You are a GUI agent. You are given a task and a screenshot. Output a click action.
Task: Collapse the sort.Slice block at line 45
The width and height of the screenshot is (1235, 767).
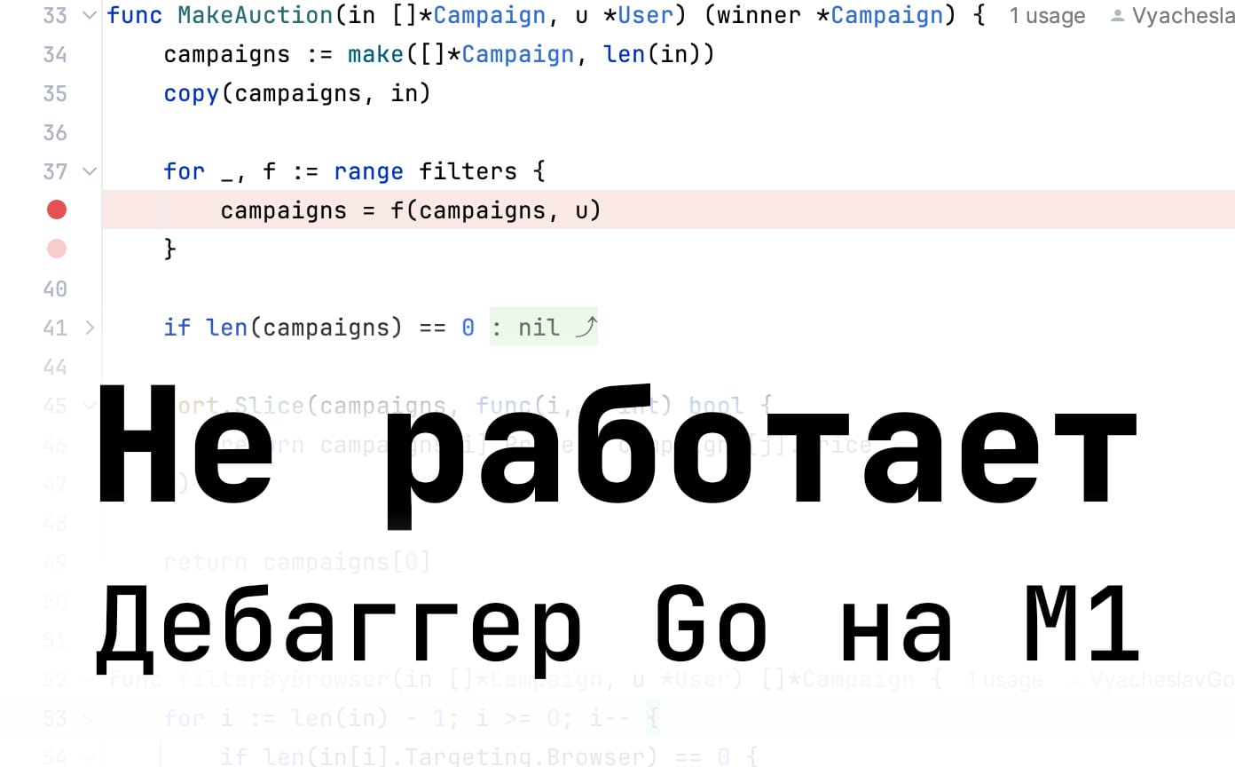click(90, 406)
